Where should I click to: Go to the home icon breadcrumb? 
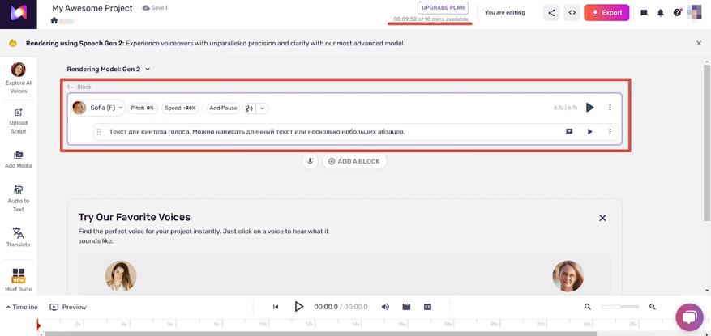[x=54, y=21]
